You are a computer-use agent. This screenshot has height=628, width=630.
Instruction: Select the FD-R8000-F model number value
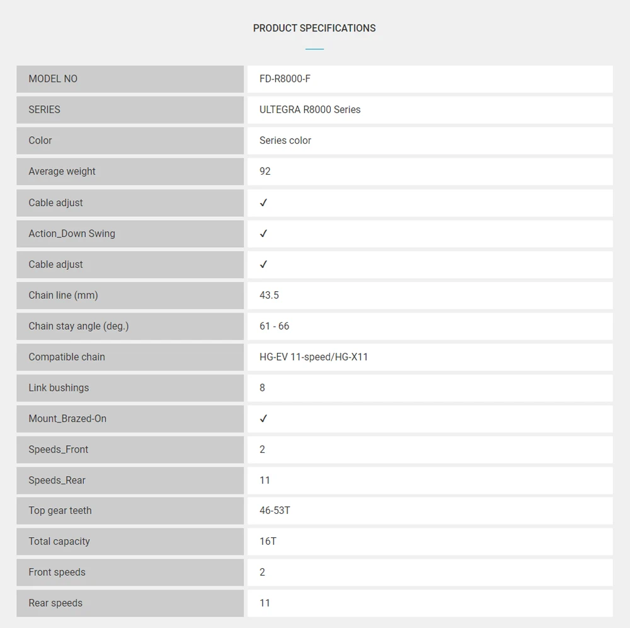click(x=285, y=79)
